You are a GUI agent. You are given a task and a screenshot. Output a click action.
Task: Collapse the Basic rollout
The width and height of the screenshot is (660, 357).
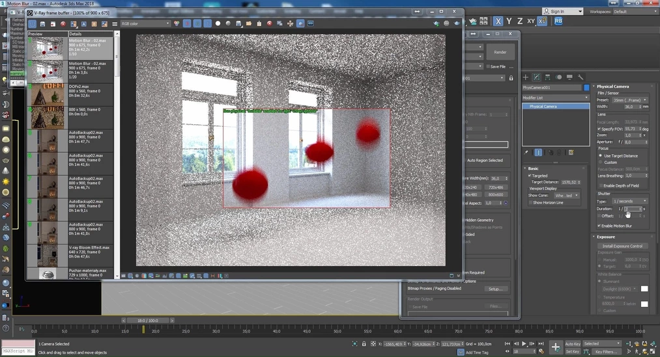525,168
